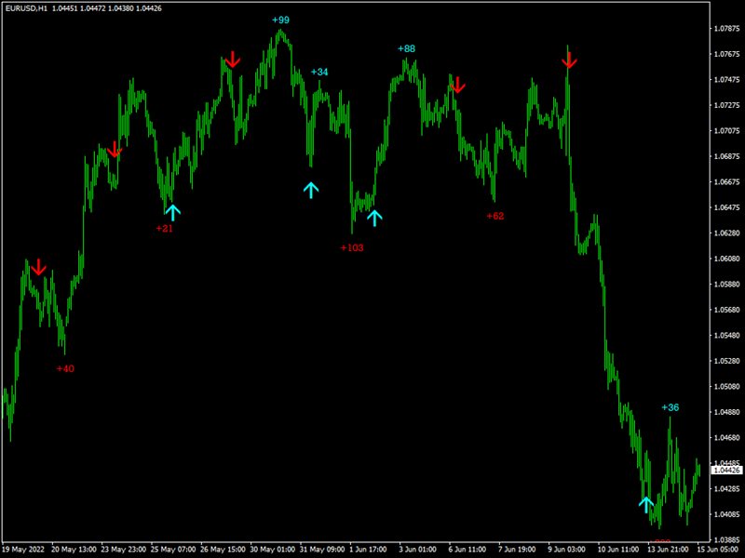Select the 1.07475 price axis value
This screenshot has width=745, height=558.
727,79
